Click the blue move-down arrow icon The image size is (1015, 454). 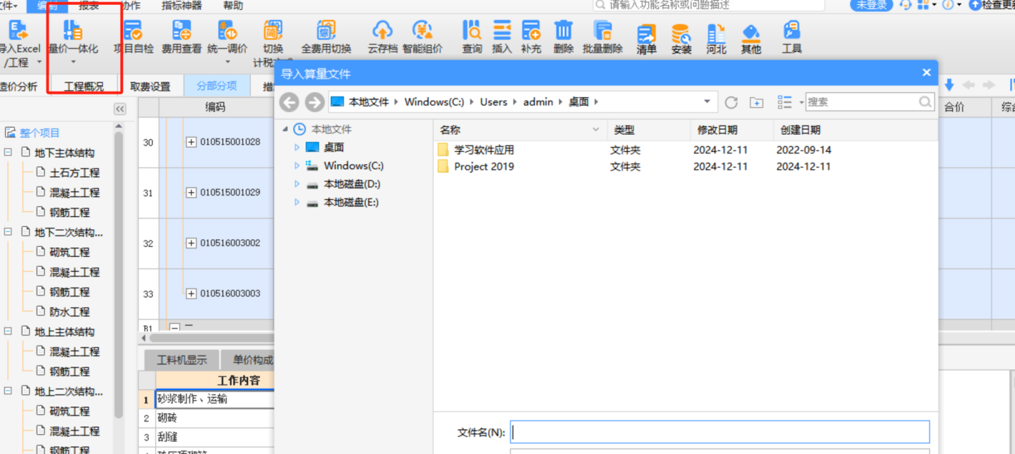point(949,85)
